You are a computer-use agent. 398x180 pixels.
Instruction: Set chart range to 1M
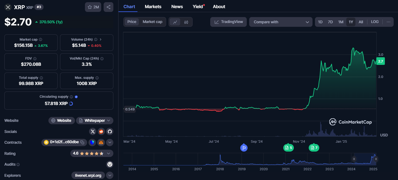click(341, 22)
